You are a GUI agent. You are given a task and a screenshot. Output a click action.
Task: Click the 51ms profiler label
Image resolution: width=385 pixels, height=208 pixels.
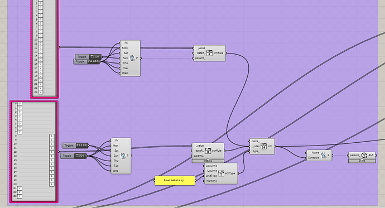tap(362, 161)
